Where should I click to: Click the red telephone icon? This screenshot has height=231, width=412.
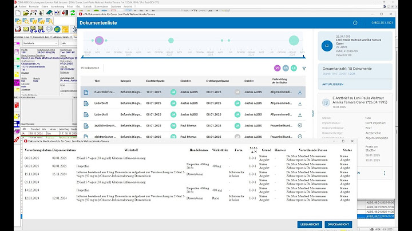18,29
